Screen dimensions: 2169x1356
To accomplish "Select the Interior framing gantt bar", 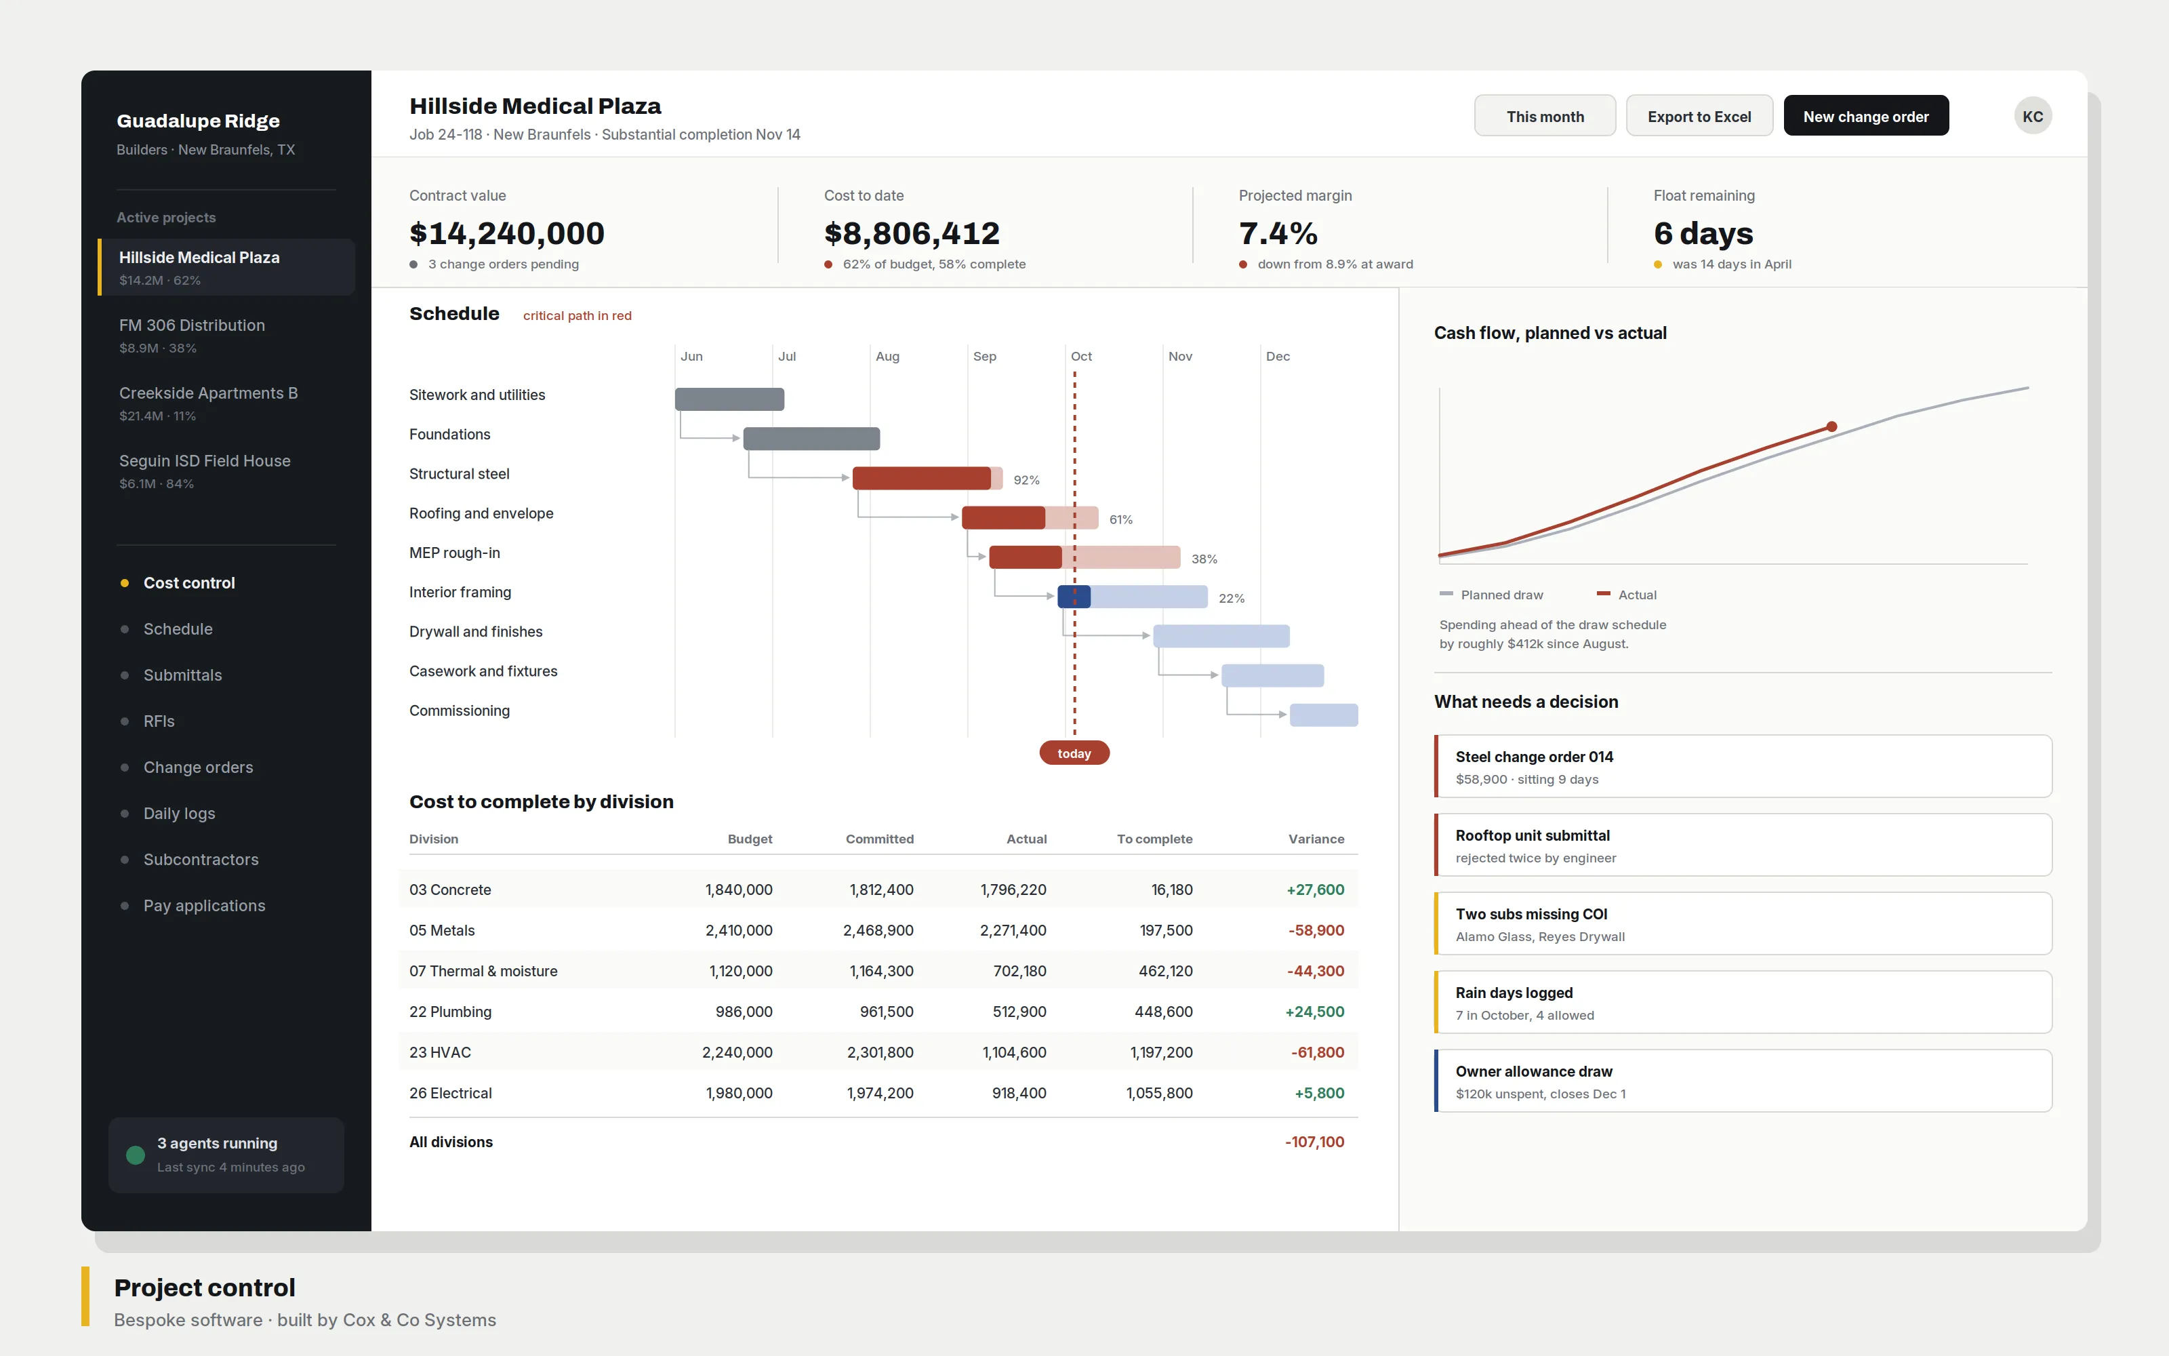I will [x=1132, y=597].
